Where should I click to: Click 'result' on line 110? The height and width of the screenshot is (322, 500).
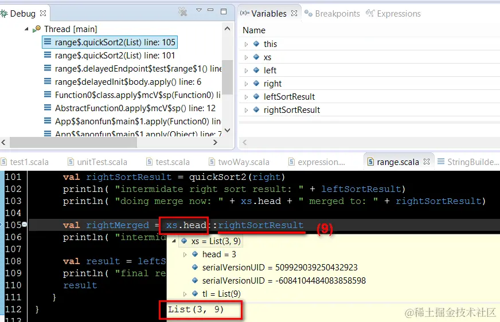pyautogui.click(x=80, y=285)
